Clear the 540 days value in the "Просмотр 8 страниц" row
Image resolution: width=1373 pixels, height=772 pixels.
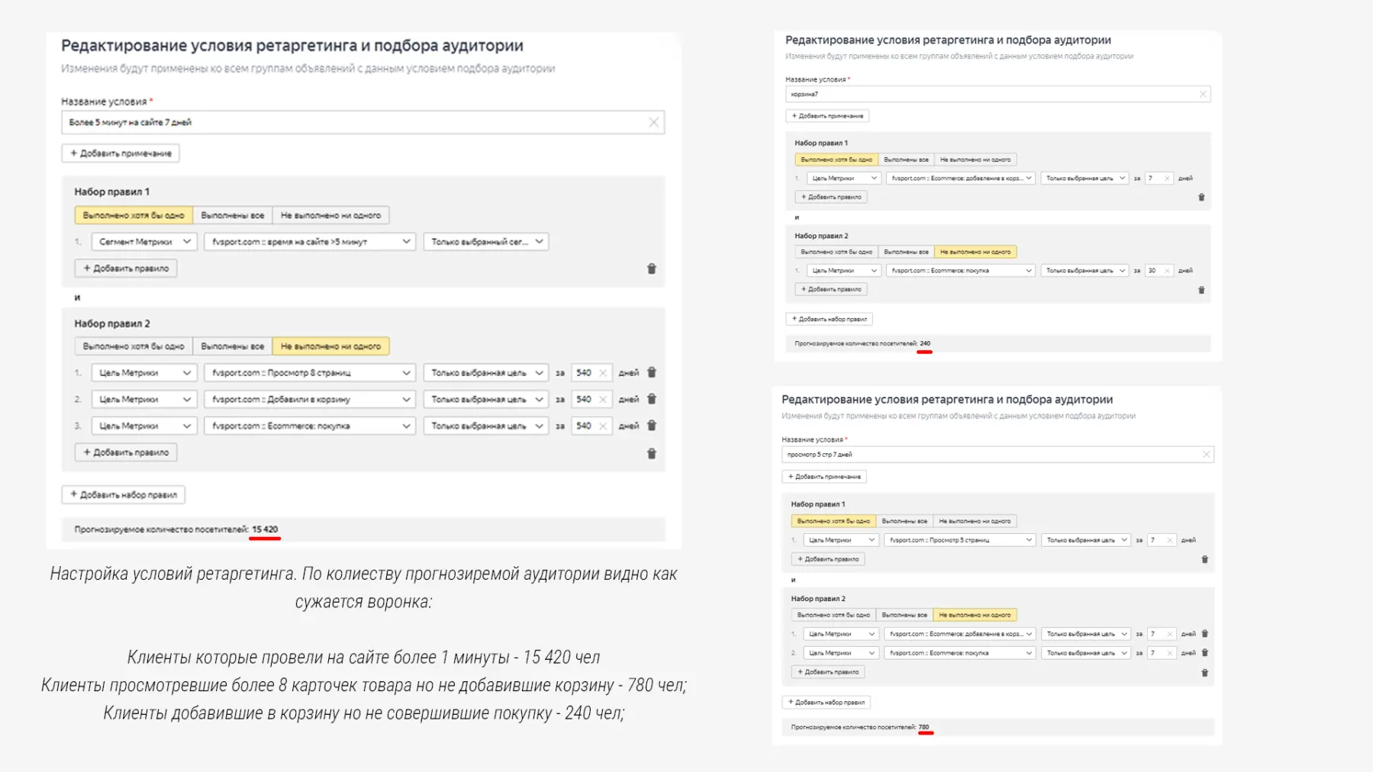(x=603, y=373)
